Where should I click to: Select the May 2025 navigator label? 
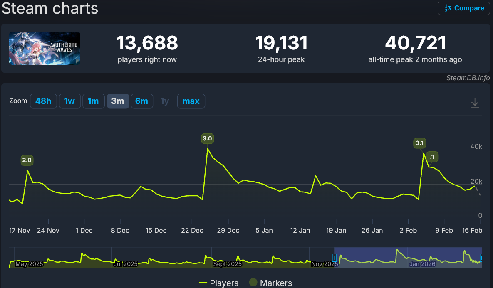(29, 264)
